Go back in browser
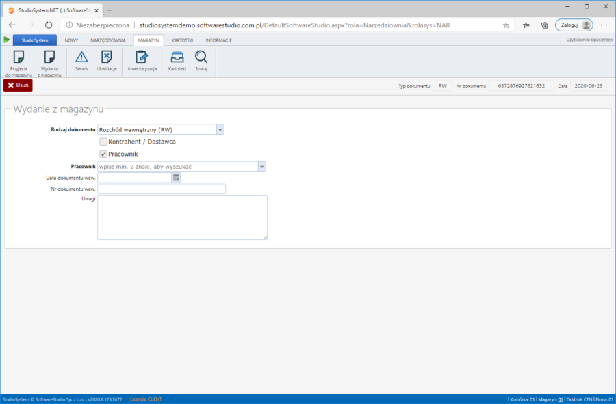 tap(12, 25)
